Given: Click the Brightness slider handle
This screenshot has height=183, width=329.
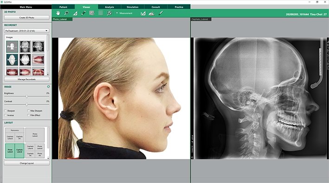Looking at the screenshot, I should click(x=26, y=97).
